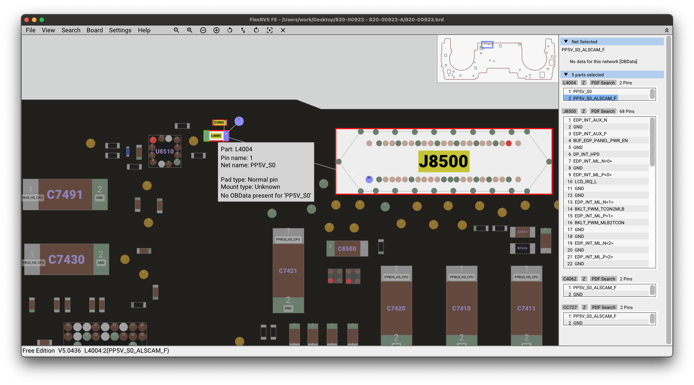This screenshot has height=385, width=694.
Task: Click the zoom out magnifier icon
Action: tap(176, 30)
